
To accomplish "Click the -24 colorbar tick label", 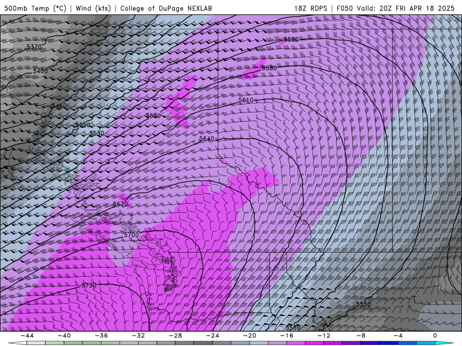I will pyautogui.click(x=213, y=336).
